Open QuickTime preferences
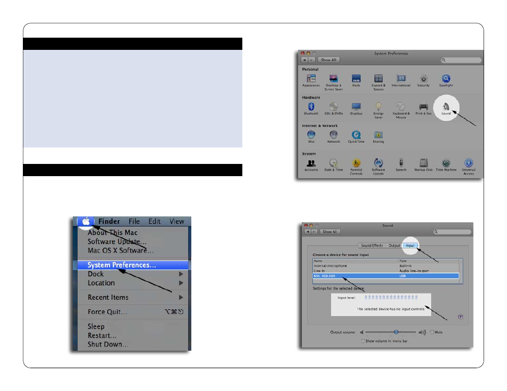Viewport: 507px width, 391px height. click(x=356, y=136)
